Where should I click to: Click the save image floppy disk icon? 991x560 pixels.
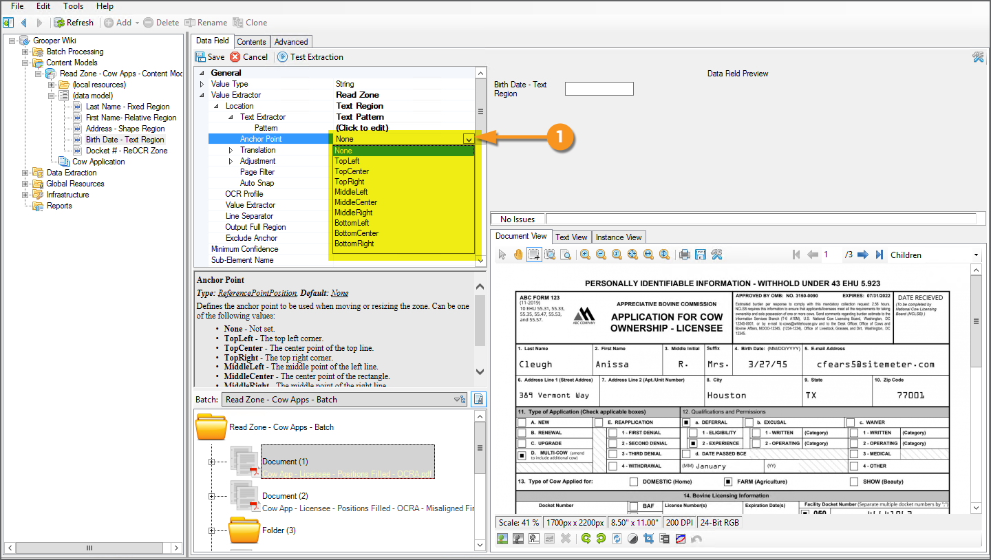(x=700, y=255)
